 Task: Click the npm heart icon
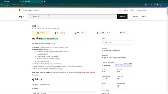[x=20, y=10]
